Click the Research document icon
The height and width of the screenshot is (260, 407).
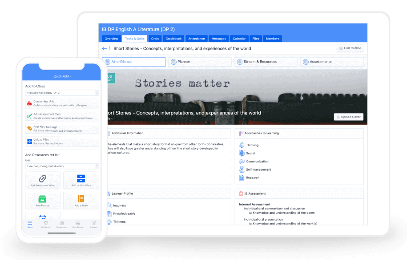click(x=242, y=177)
